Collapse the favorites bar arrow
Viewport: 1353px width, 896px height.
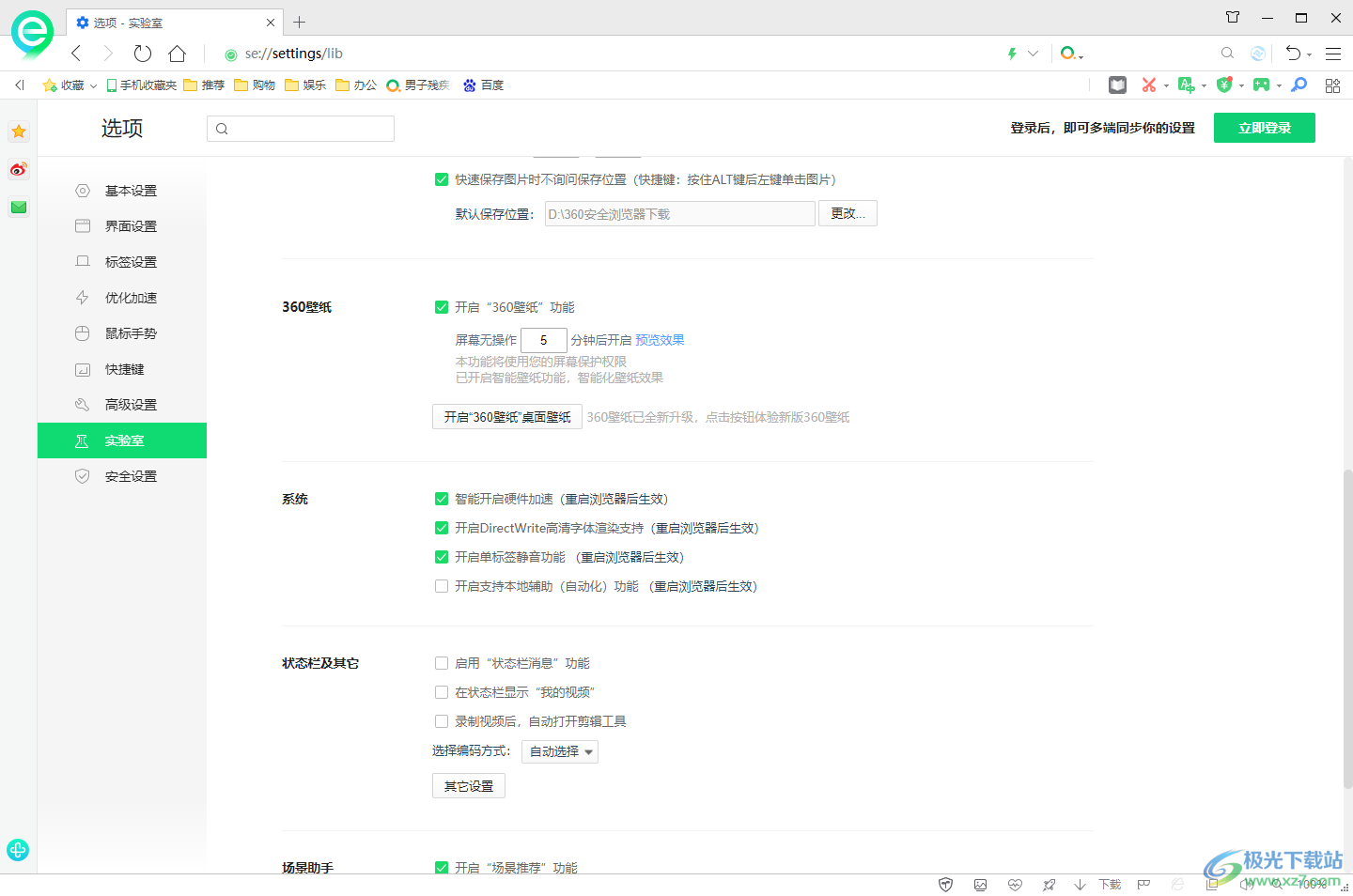(20, 85)
